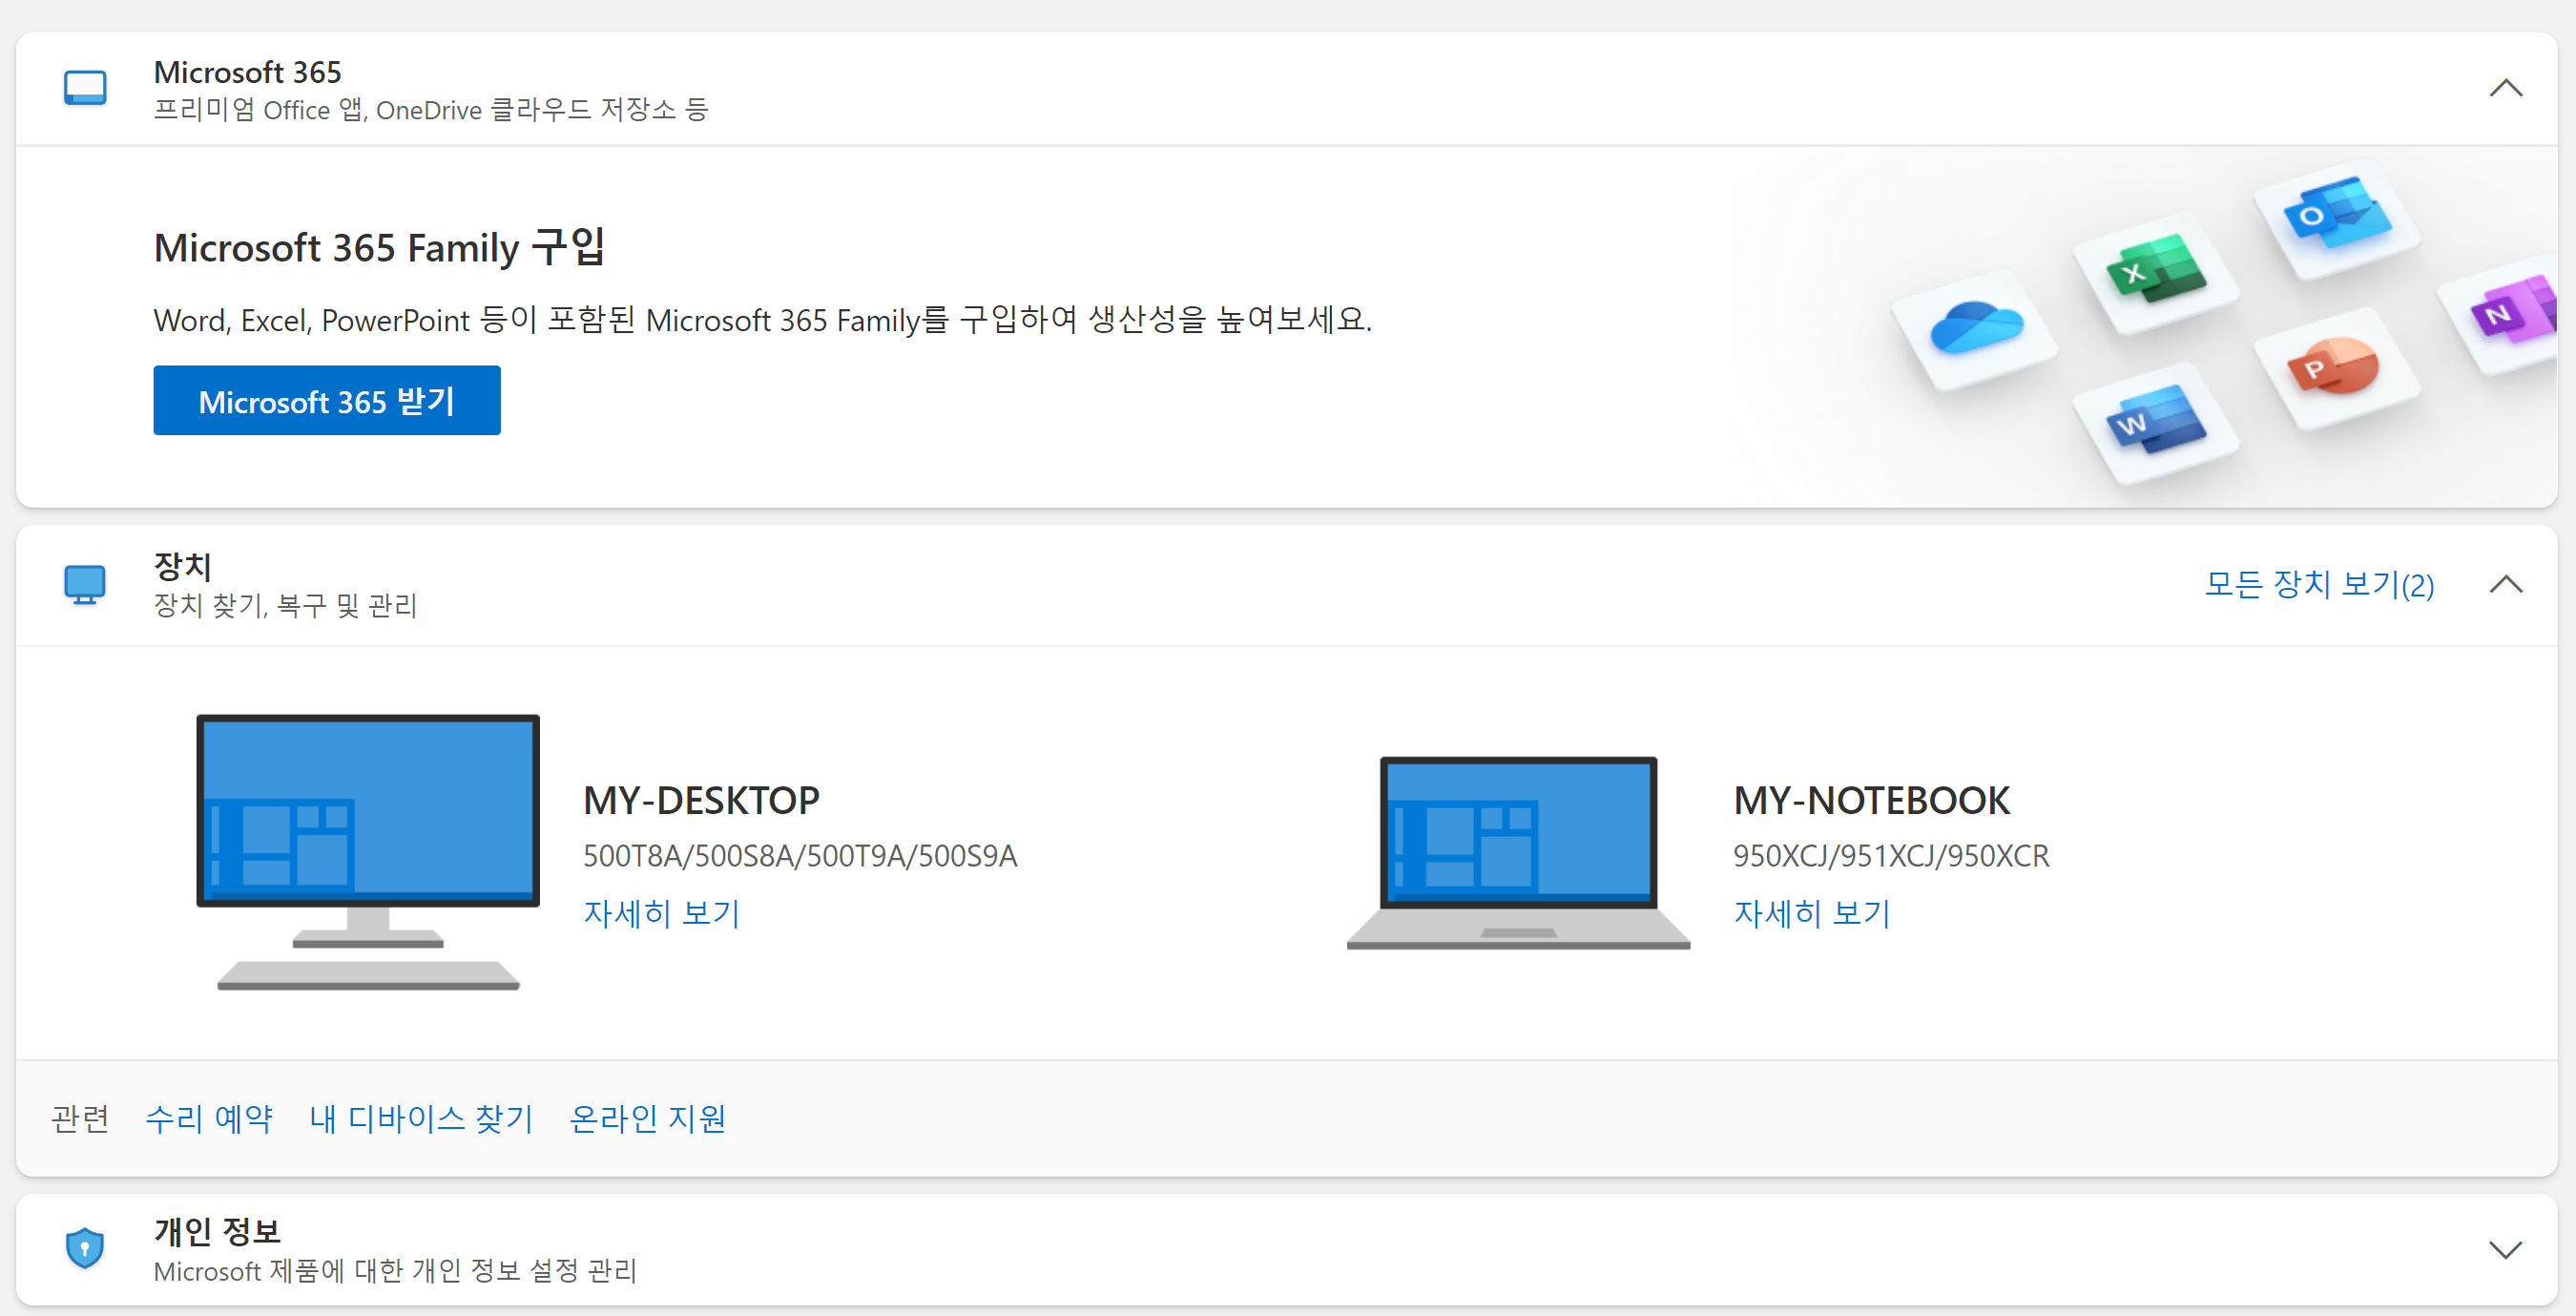Click the 개인 정보 shield icon
Image resolution: width=2576 pixels, height=1316 pixels.
click(x=85, y=1248)
